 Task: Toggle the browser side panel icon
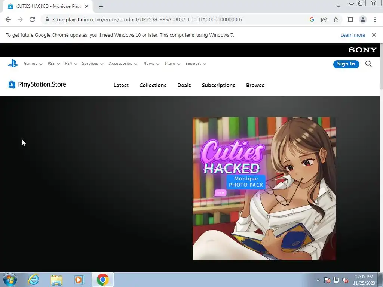[351, 19]
